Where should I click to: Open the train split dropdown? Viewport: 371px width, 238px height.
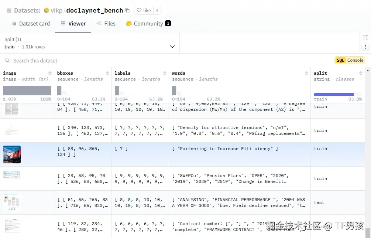pyautogui.click(x=172, y=47)
